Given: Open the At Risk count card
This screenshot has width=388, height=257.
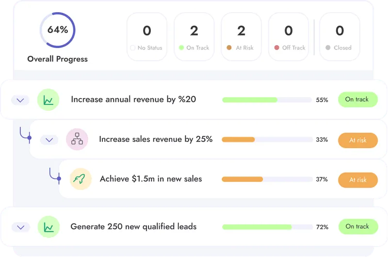Looking at the screenshot, I should coord(241,36).
